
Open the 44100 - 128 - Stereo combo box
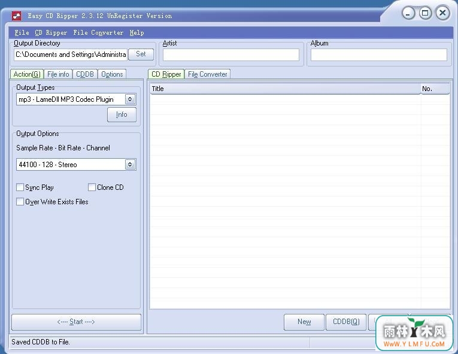coord(76,165)
